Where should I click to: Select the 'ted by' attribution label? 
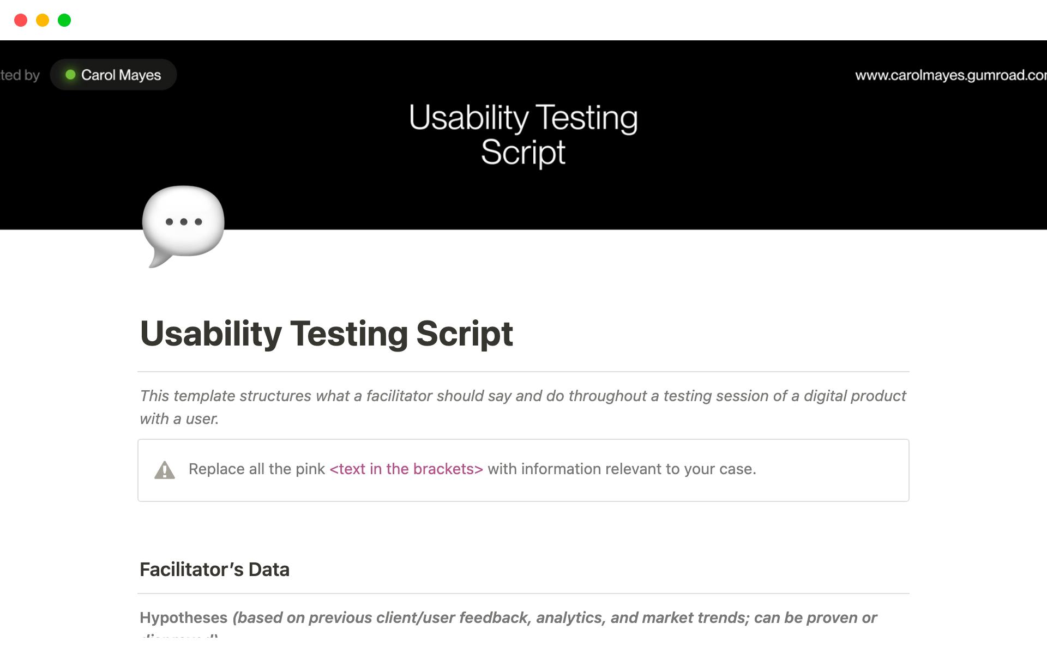[19, 75]
